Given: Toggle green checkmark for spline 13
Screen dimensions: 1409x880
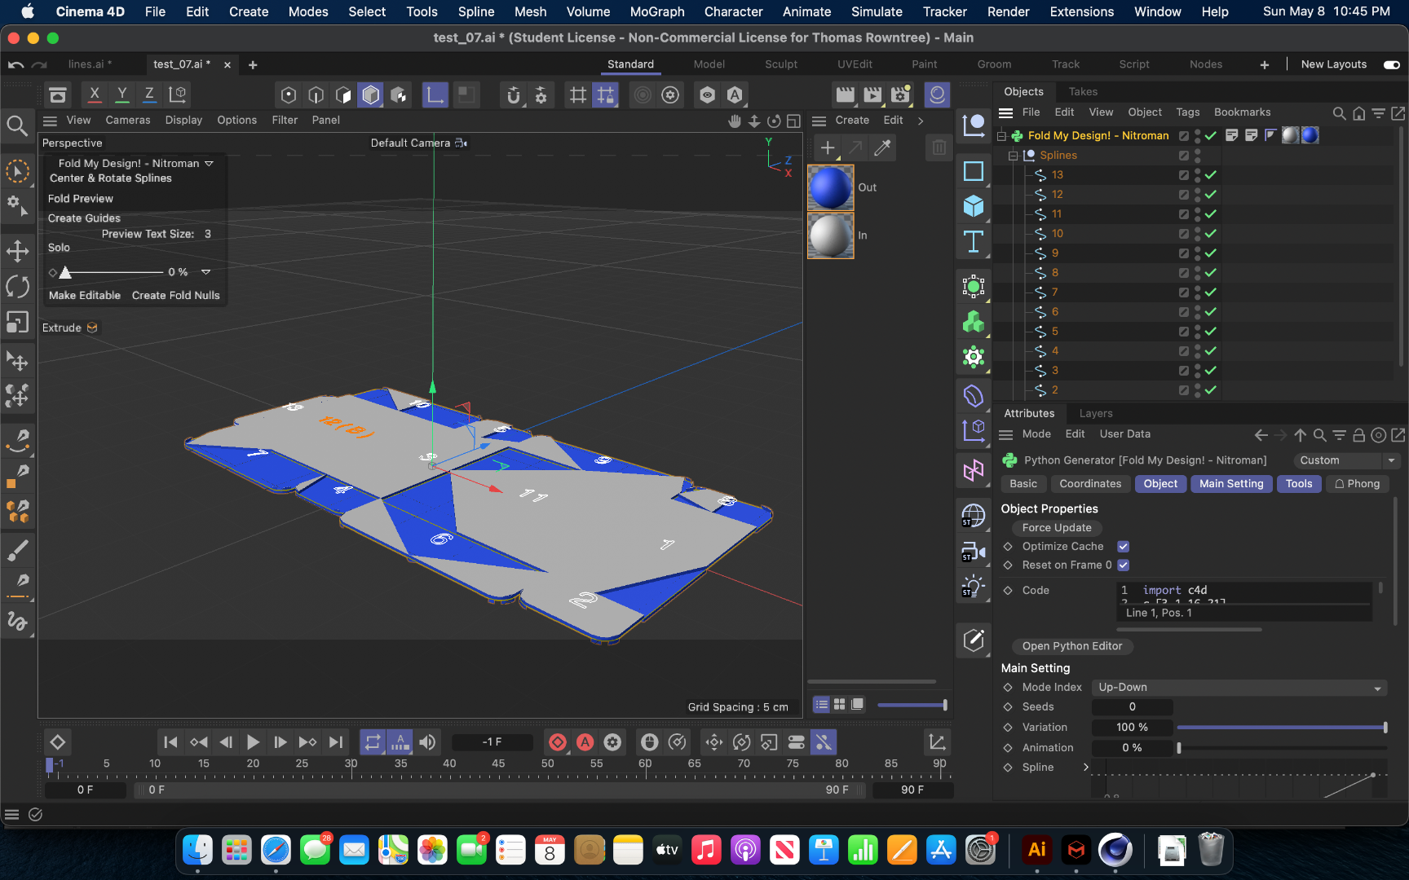Looking at the screenshot, I should click(1211, 175).
